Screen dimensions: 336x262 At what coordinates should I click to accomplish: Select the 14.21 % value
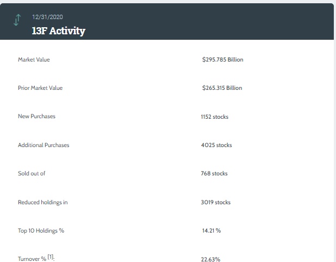click(211, 230)
